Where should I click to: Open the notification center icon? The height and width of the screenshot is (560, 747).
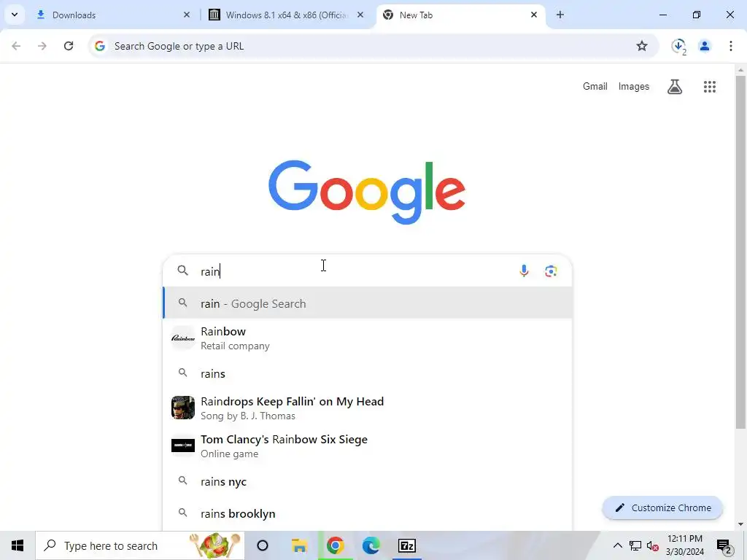click(x=724, y=546)
